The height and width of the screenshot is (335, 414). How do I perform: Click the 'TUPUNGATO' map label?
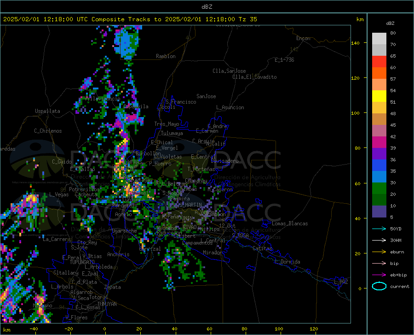tap(82, 262)
